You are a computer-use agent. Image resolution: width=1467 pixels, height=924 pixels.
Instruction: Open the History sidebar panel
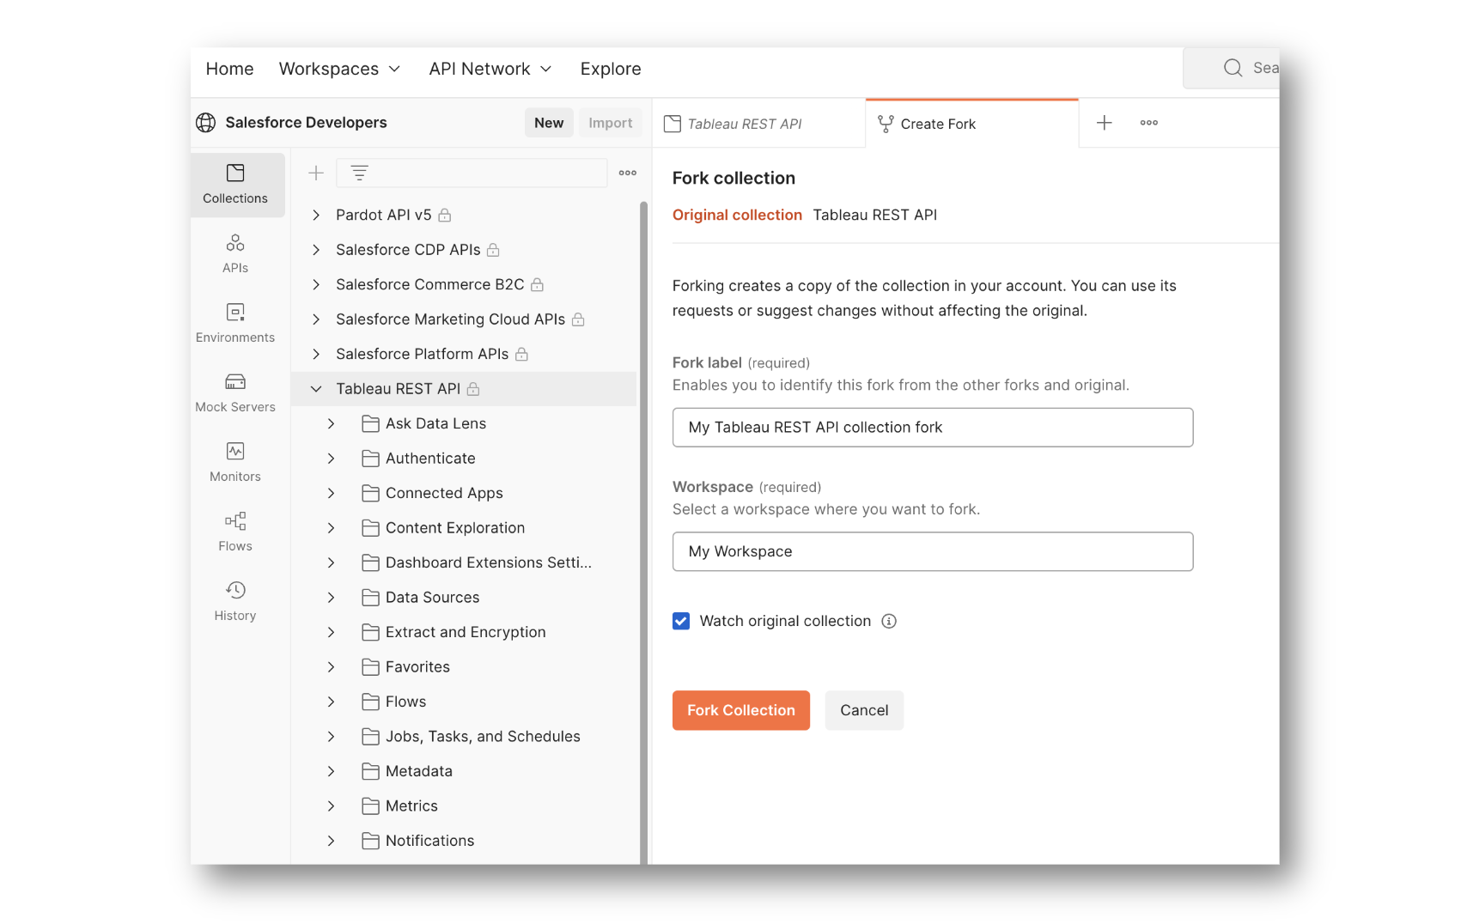point(235,602)
